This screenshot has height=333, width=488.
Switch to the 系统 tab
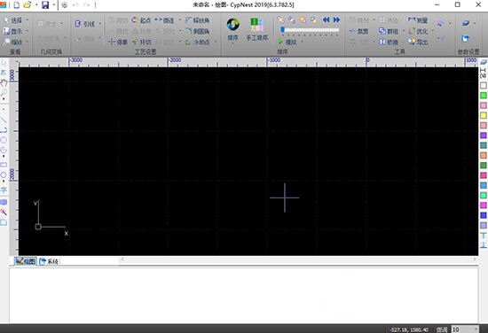tap(49, 261)
